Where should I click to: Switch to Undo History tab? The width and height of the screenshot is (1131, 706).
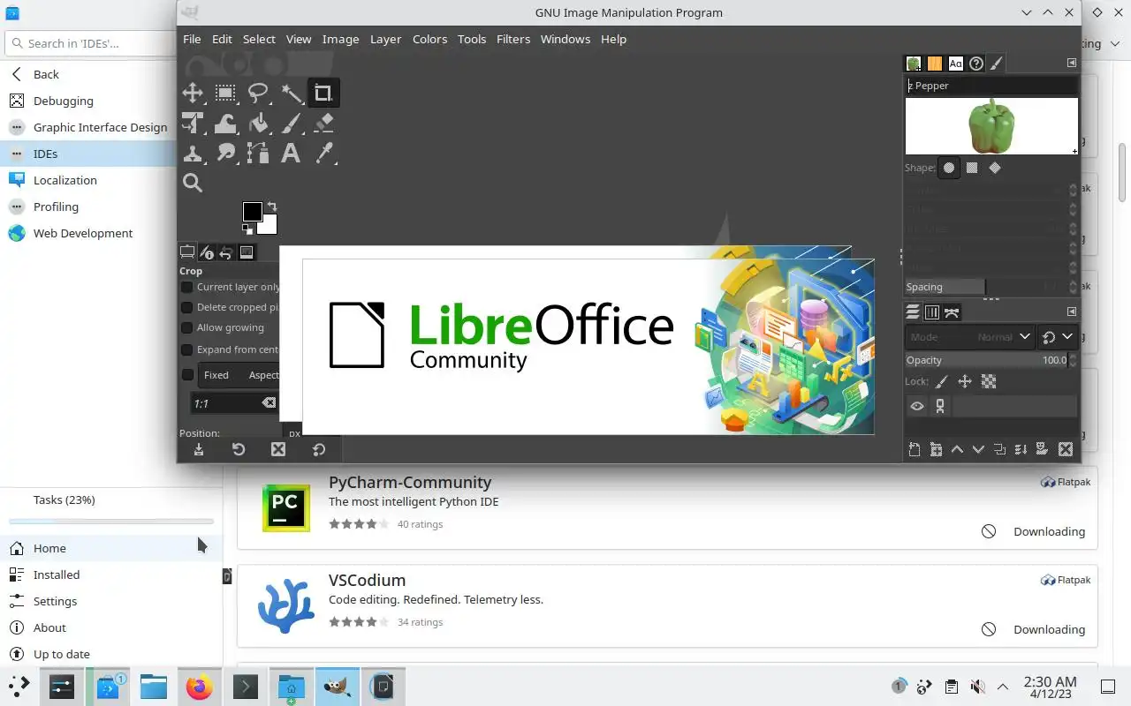[x=226, y=252]
